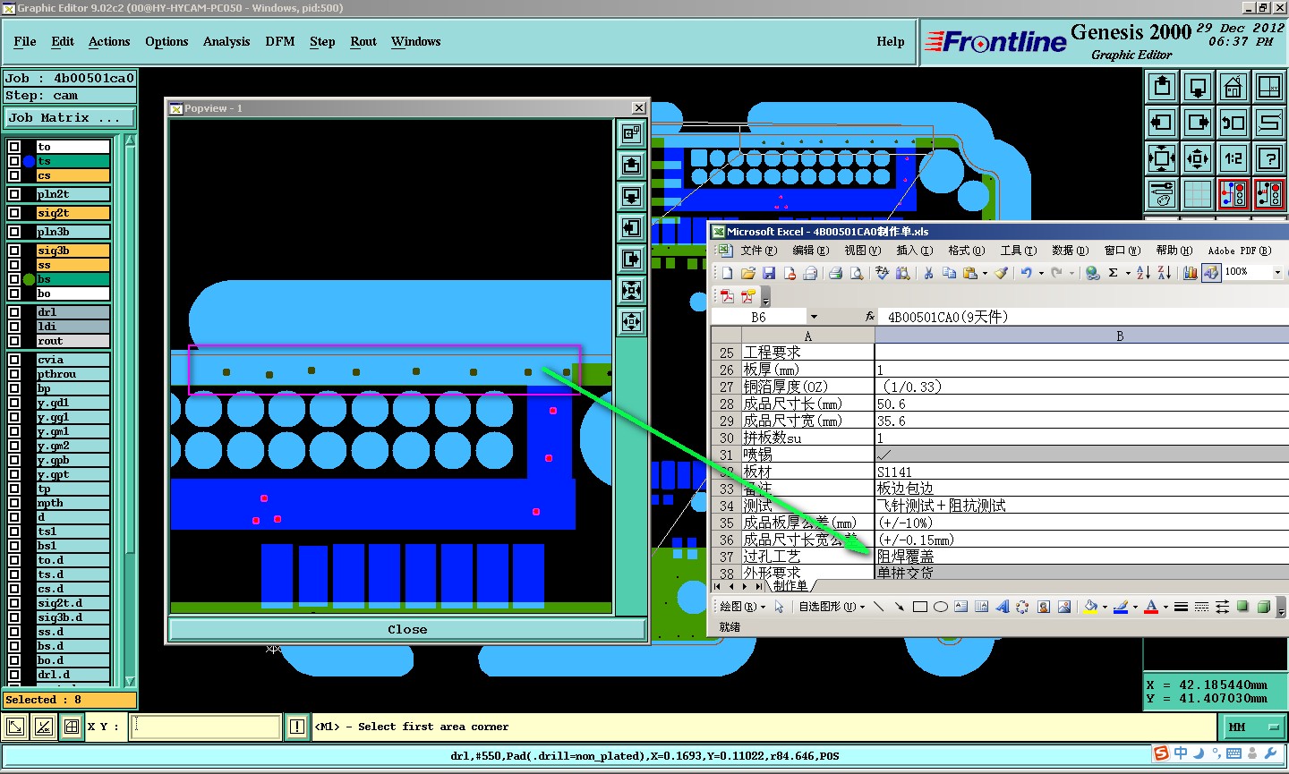The width and height of the screenshot is (1289, 774).
Task: Click the grid display icon
Action: coord(1198,194)
